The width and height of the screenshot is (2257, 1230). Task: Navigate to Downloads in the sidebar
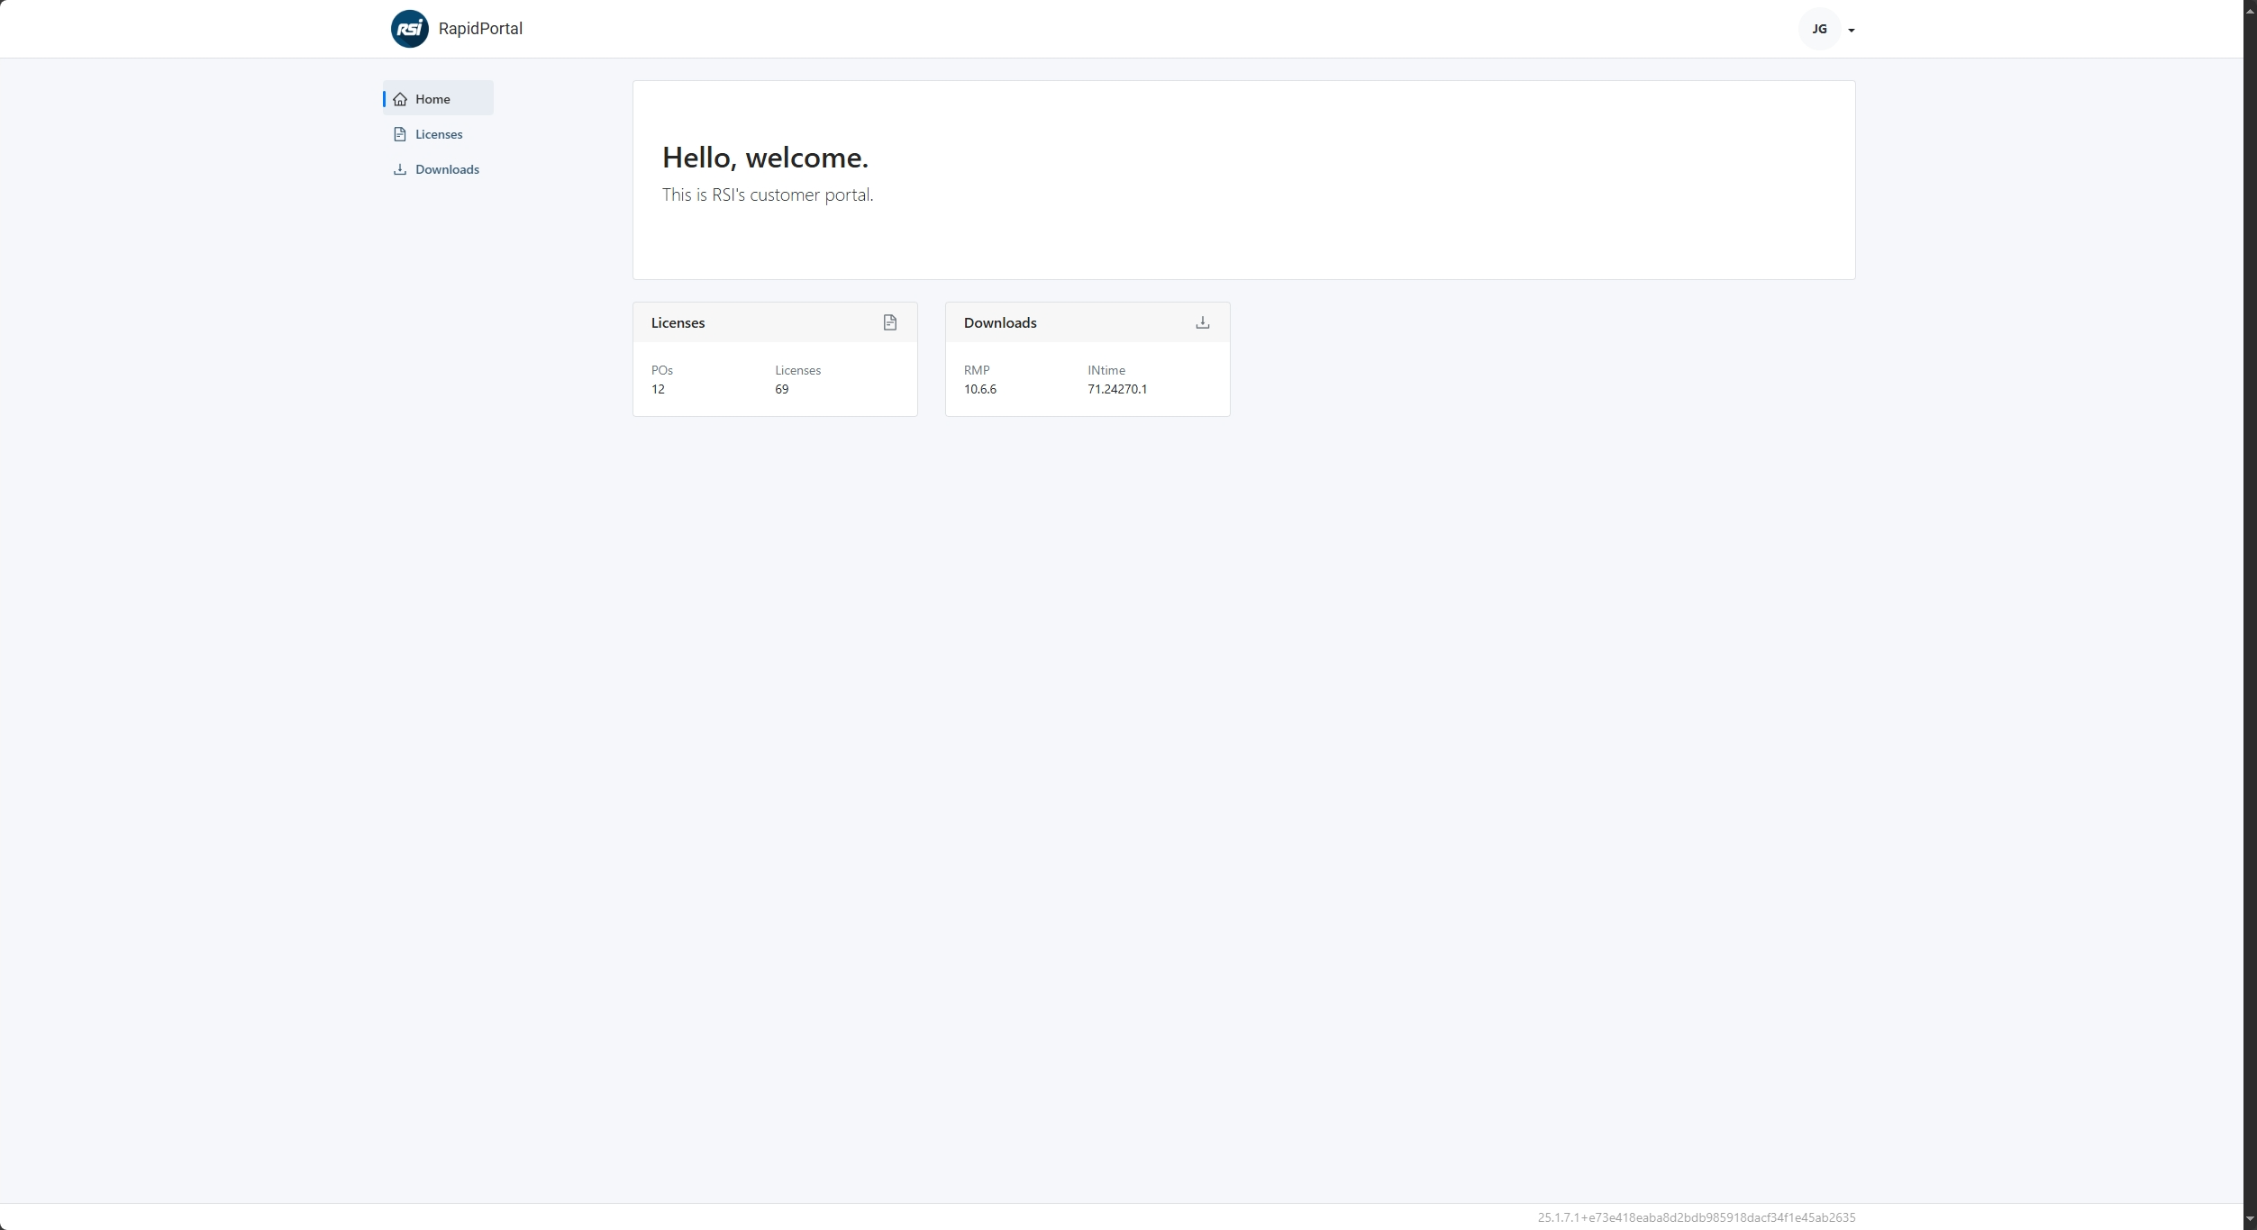coord(447,169)
